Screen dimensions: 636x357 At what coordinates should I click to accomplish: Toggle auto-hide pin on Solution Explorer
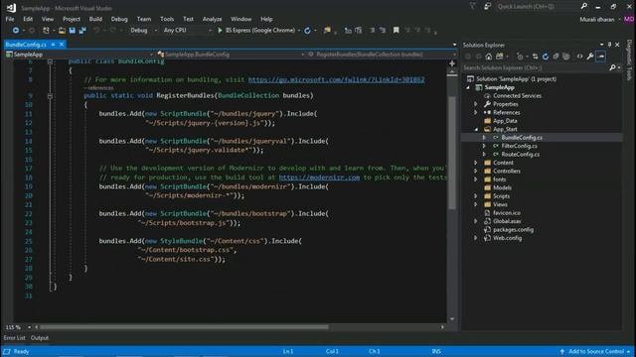[x=609, y=45]
